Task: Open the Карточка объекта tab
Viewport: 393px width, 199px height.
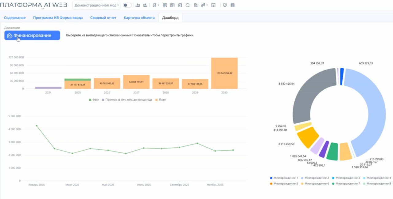Action: click(139, 18)
